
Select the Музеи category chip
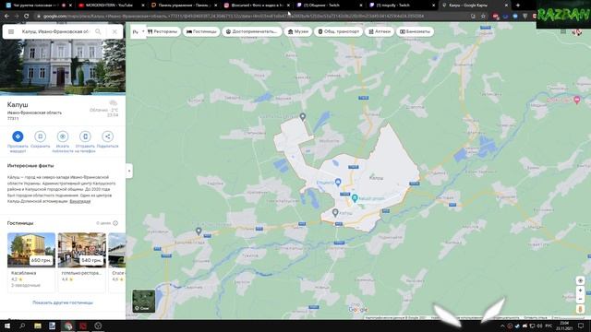(x=297, y=31)
